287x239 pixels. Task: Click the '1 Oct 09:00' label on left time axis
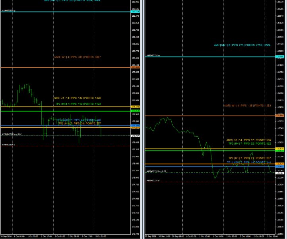[33, 237]
